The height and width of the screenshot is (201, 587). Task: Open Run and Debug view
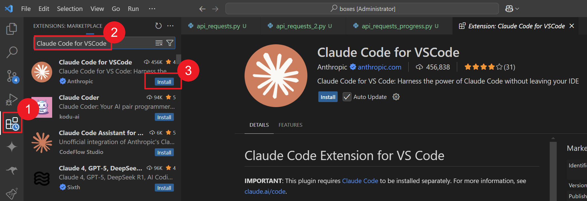pyautogui.click(x=11, y=99)
